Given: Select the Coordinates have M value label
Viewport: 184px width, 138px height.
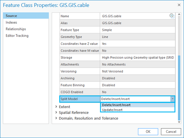Looking at the screenshot, I should 80,51.
